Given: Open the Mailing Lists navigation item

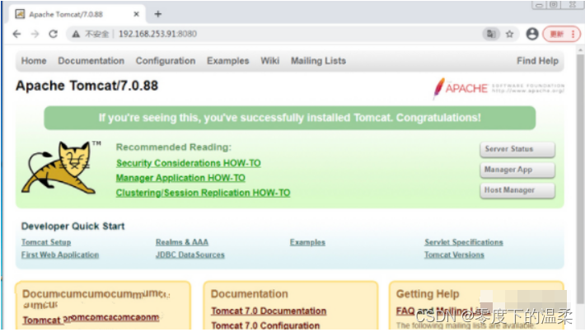Looking at the screenshot, I should [318, 61].
